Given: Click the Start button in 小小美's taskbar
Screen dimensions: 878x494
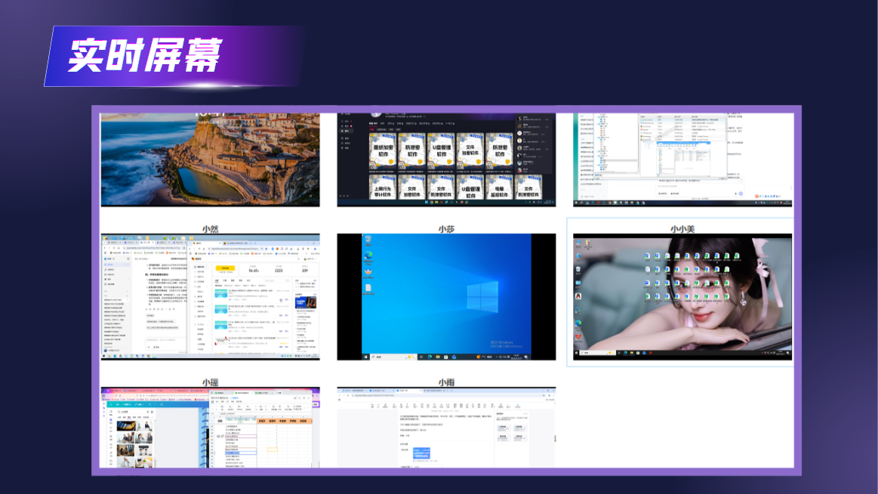Looking at the screenshot, I should pyautogui.click(x=578, y=353).
